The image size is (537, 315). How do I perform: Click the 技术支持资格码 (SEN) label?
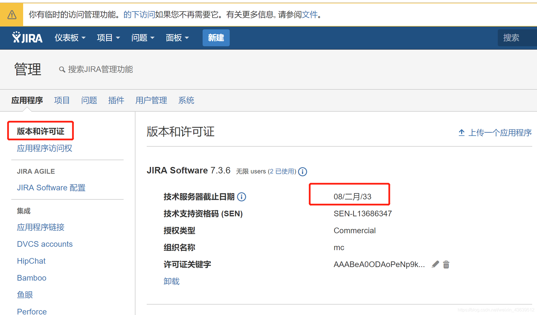point(203,214)
